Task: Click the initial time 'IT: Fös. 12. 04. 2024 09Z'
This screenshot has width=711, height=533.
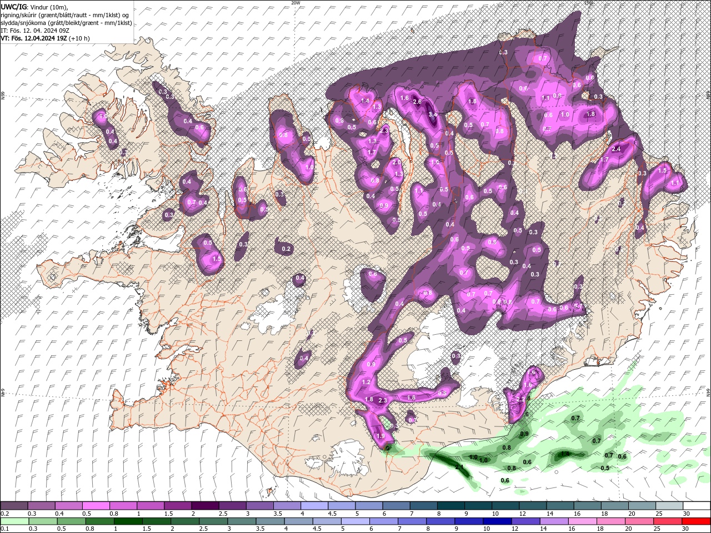Action: [x=34, y=31]
